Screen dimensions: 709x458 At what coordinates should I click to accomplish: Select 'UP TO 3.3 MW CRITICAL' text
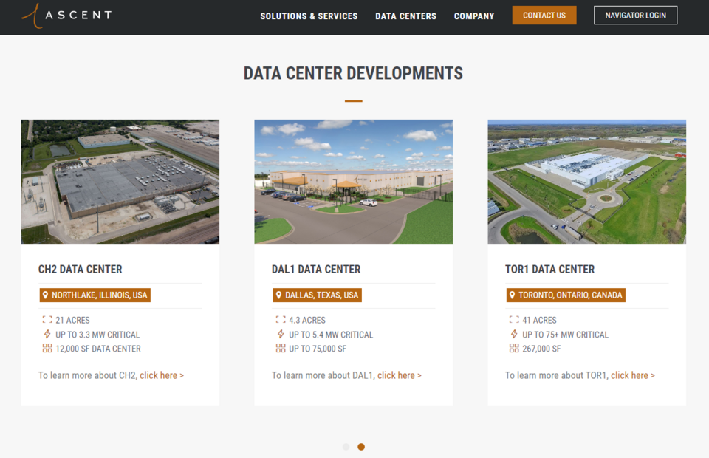(x=97, y=335)
